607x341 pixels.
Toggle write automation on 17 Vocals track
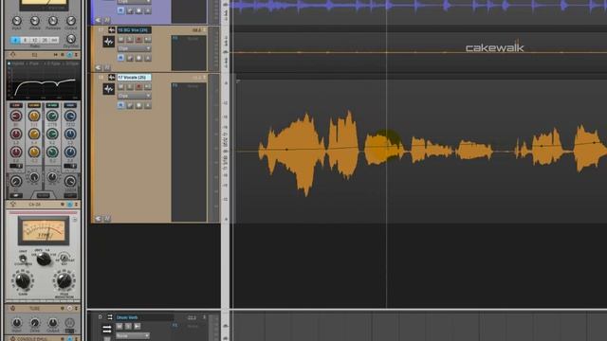pyautogui.click(x=130, y=105)
